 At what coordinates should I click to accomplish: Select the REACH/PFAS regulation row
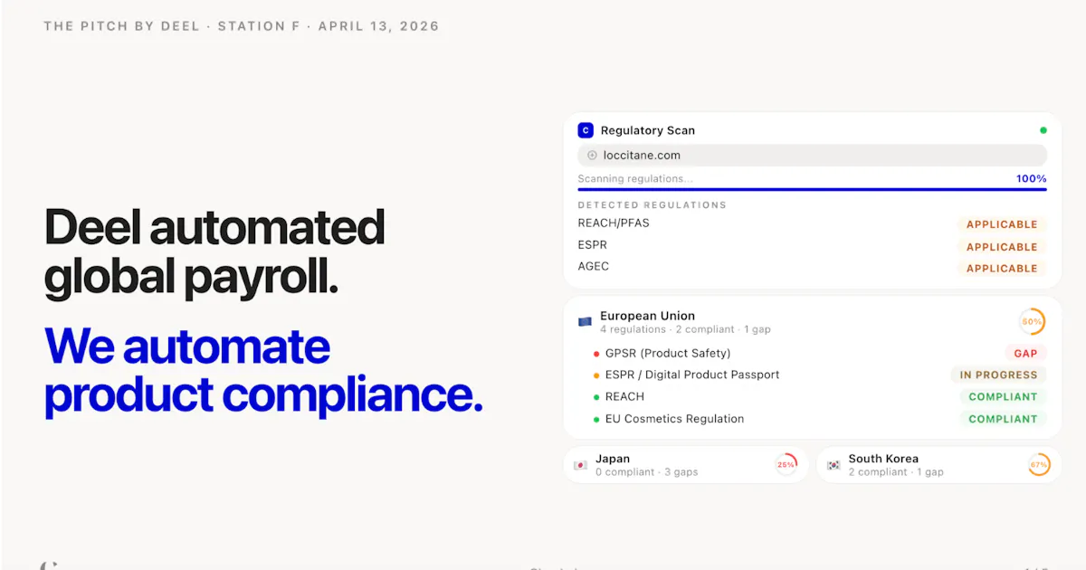click(x=813, y=223)
